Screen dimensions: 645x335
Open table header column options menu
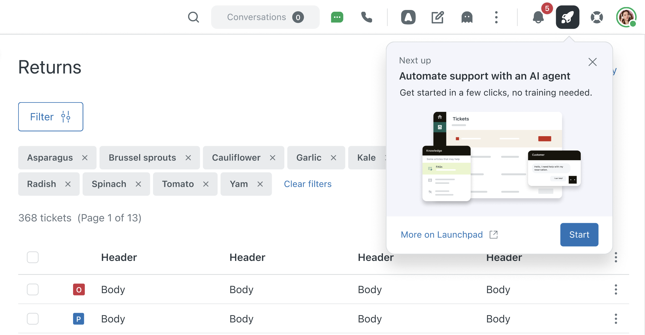point(616,257)
